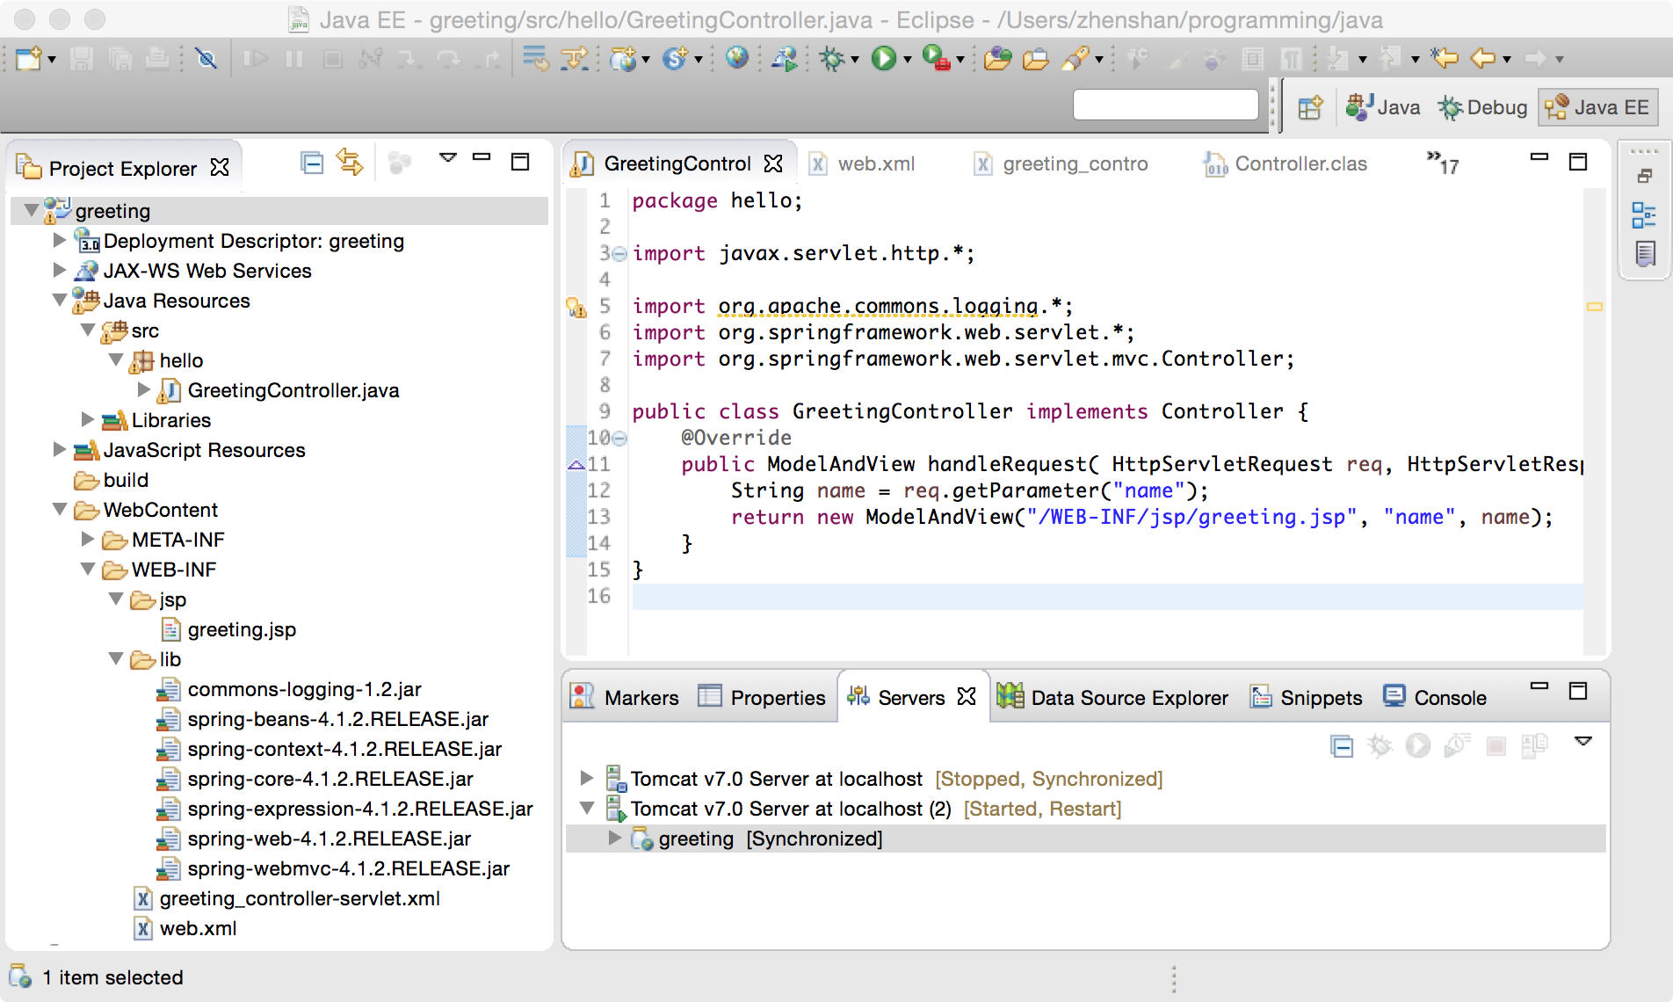Click the Last Edit Location arrow icon
Screen dimensions: 1673x1002
click(x=1444, y=59)
